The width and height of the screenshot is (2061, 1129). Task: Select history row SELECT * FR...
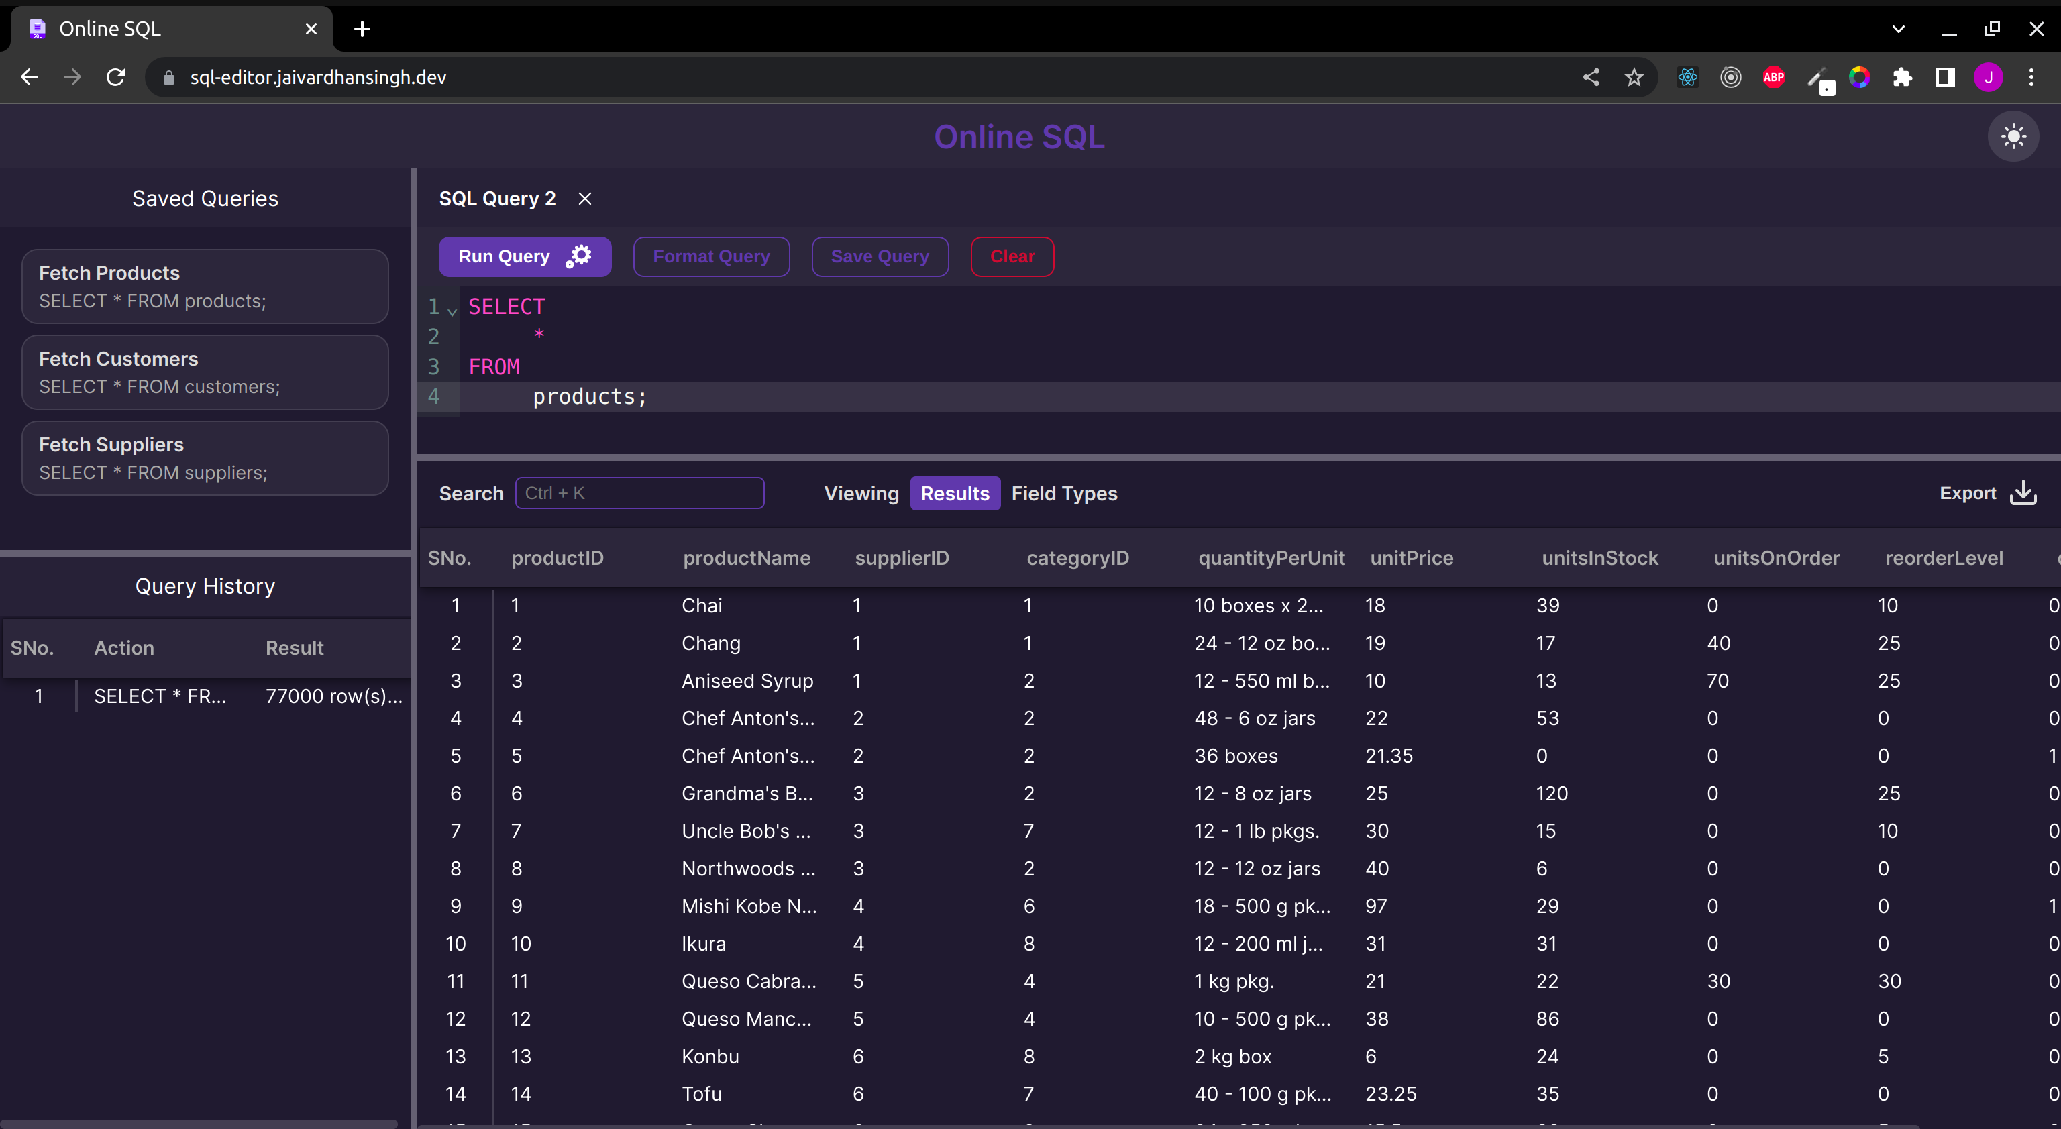(x=160, y=696)
